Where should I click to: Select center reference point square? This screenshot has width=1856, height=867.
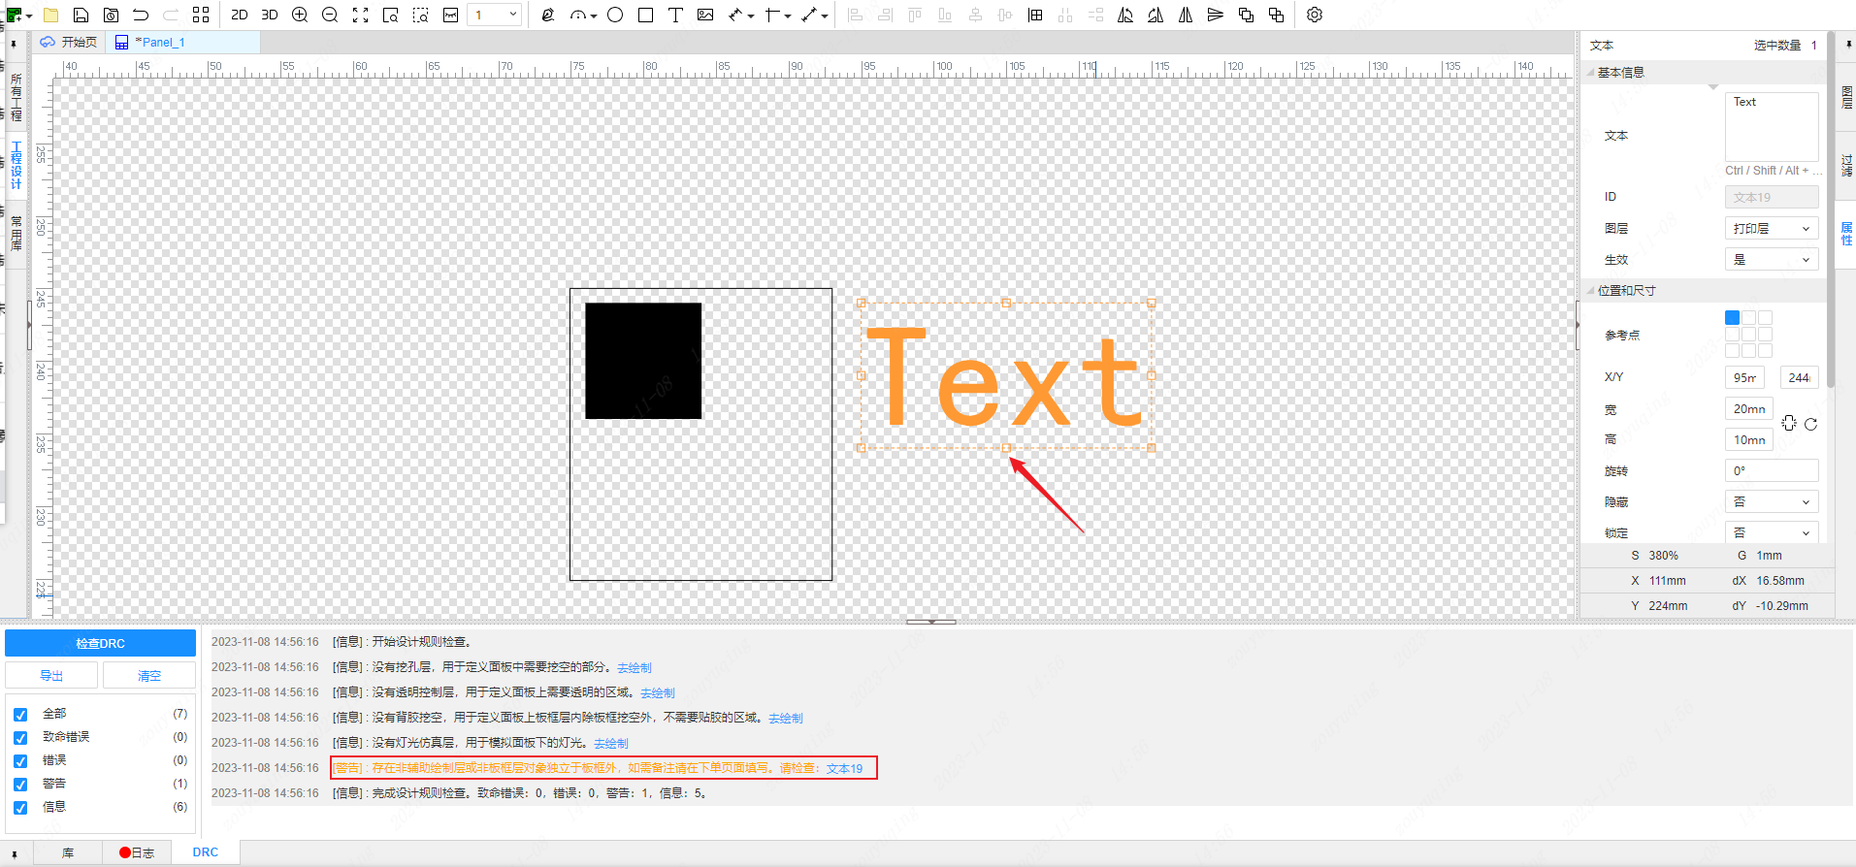(x=1748, y=334)
